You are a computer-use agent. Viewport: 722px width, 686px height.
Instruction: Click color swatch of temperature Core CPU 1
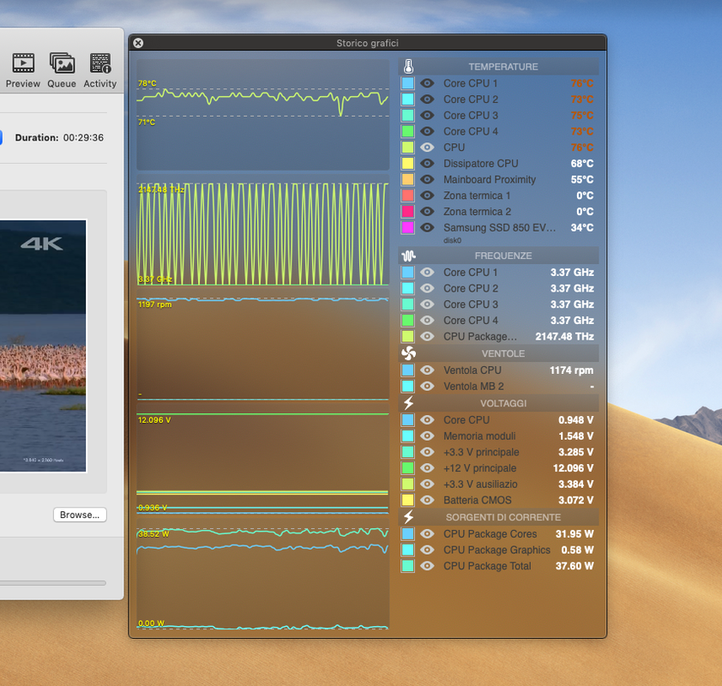(x=408, y=83)
